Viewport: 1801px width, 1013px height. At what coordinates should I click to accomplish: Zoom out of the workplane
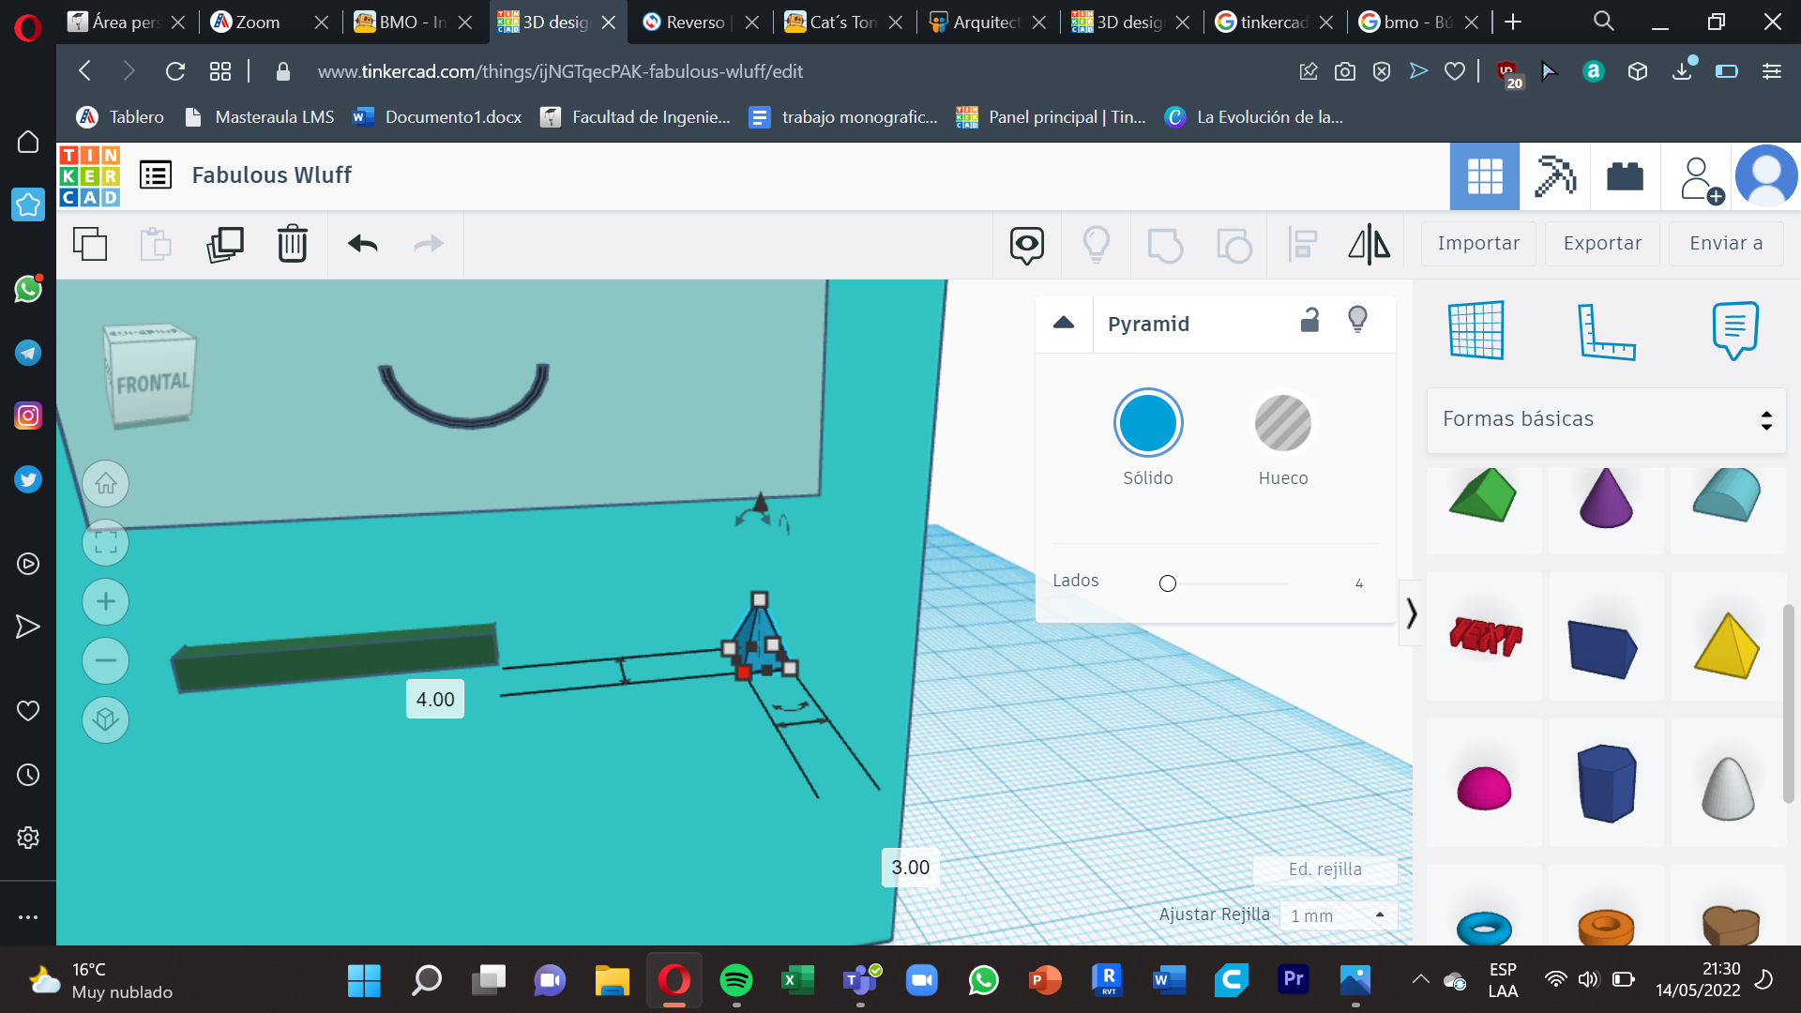[x=106, y=661]
